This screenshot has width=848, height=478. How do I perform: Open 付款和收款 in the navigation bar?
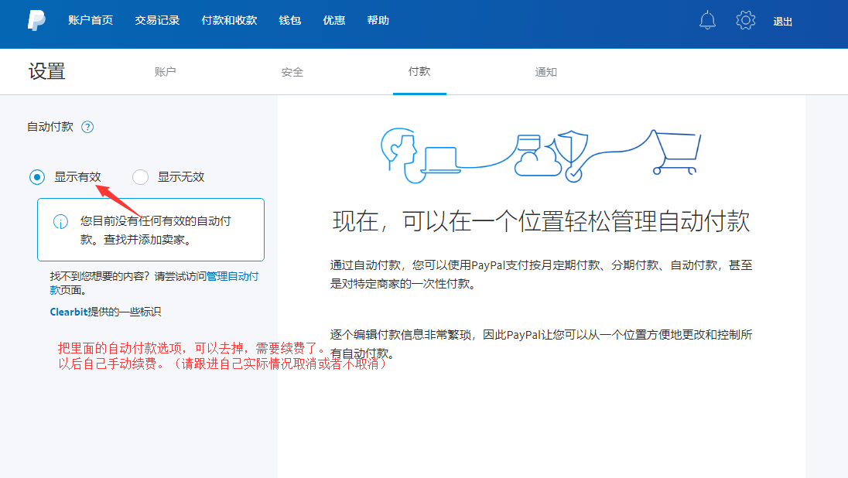(229, 21)
